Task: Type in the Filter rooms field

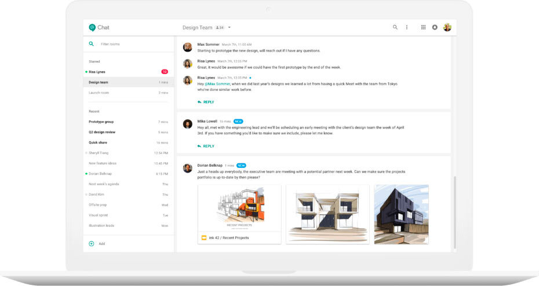Action: pos(129,44)
